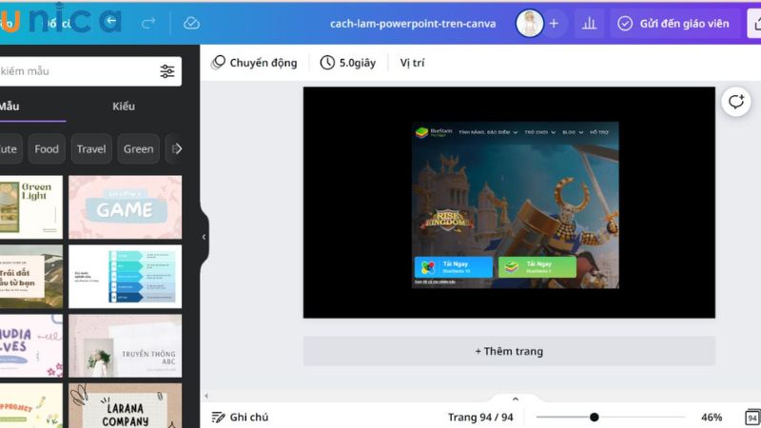Image resolution: width=761 pixels, height=428 pixels.
Task: Click the horizontal scroll left arrow
Action: point(206,396)
